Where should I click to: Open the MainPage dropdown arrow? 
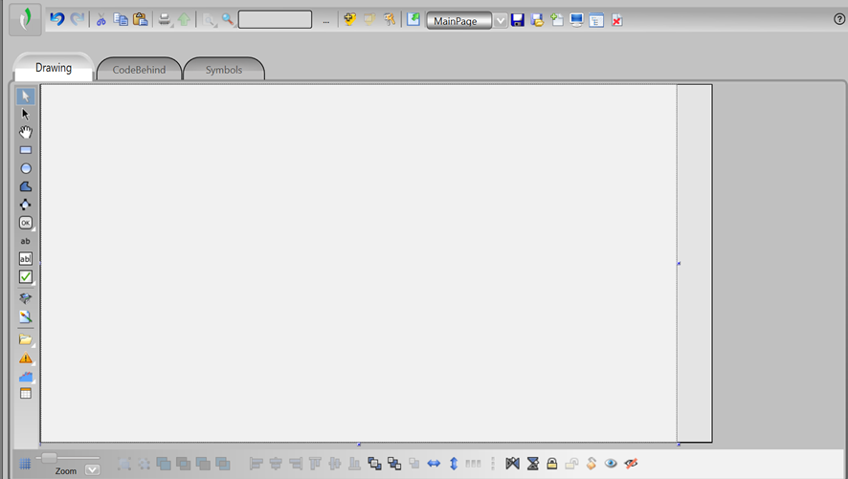point(501,20)
